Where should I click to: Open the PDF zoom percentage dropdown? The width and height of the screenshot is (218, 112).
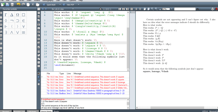pos(171,9)
